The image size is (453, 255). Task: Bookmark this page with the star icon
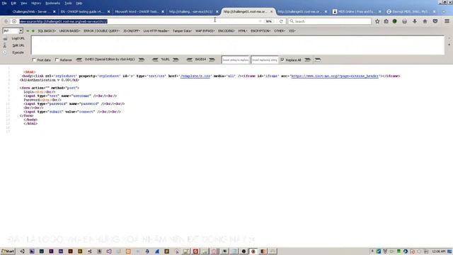point(377,21)
